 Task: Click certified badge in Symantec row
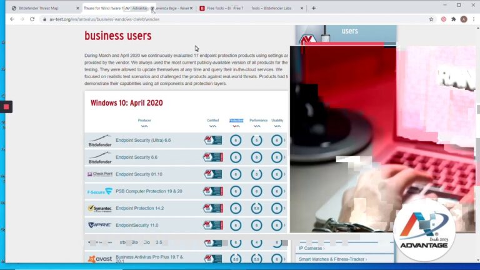tap(212, 208)
